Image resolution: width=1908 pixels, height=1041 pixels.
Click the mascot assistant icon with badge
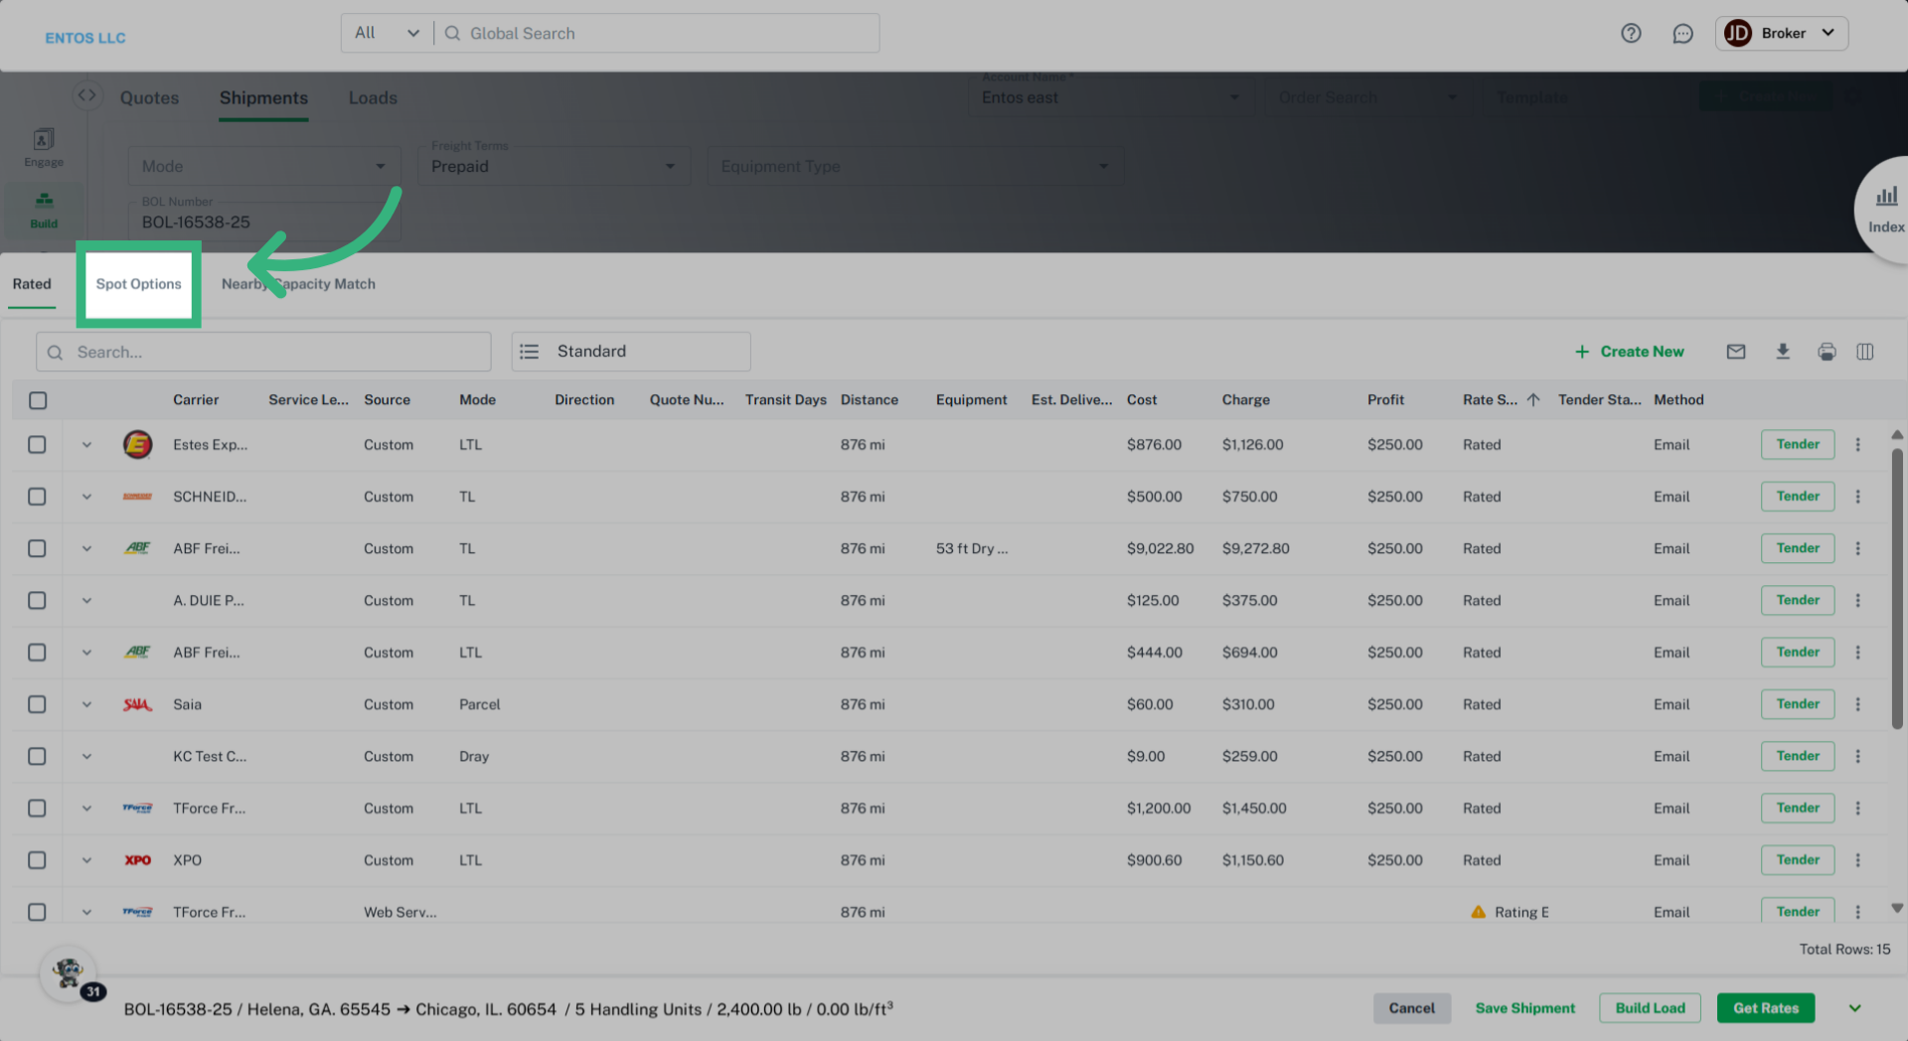point(70,973)
